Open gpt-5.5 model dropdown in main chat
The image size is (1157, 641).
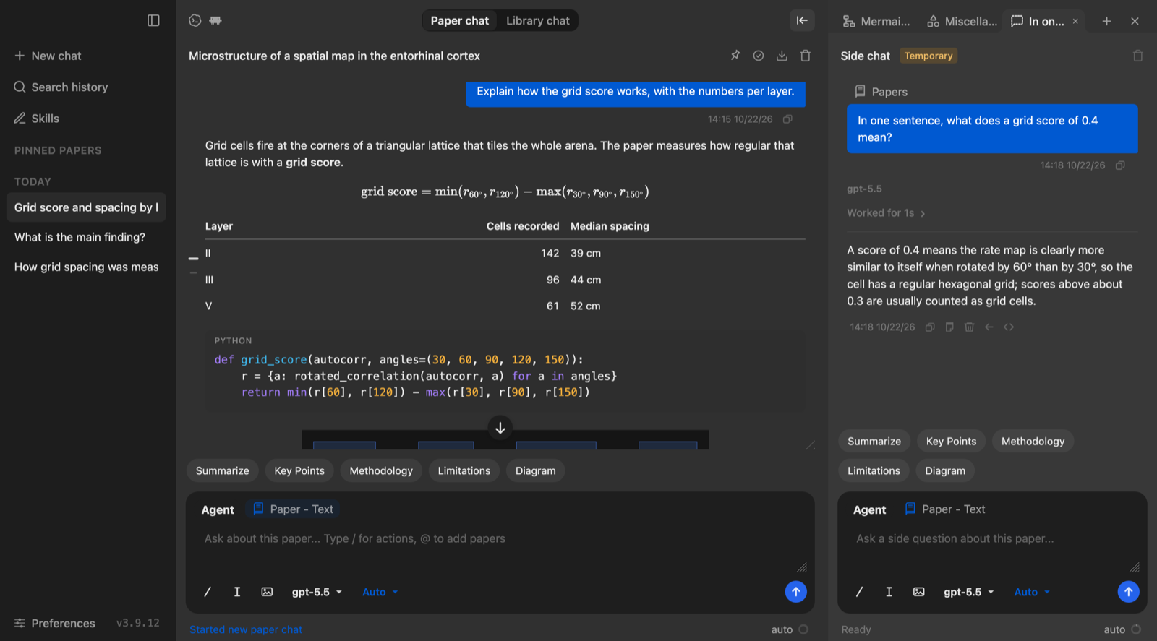tap(317, 592)
